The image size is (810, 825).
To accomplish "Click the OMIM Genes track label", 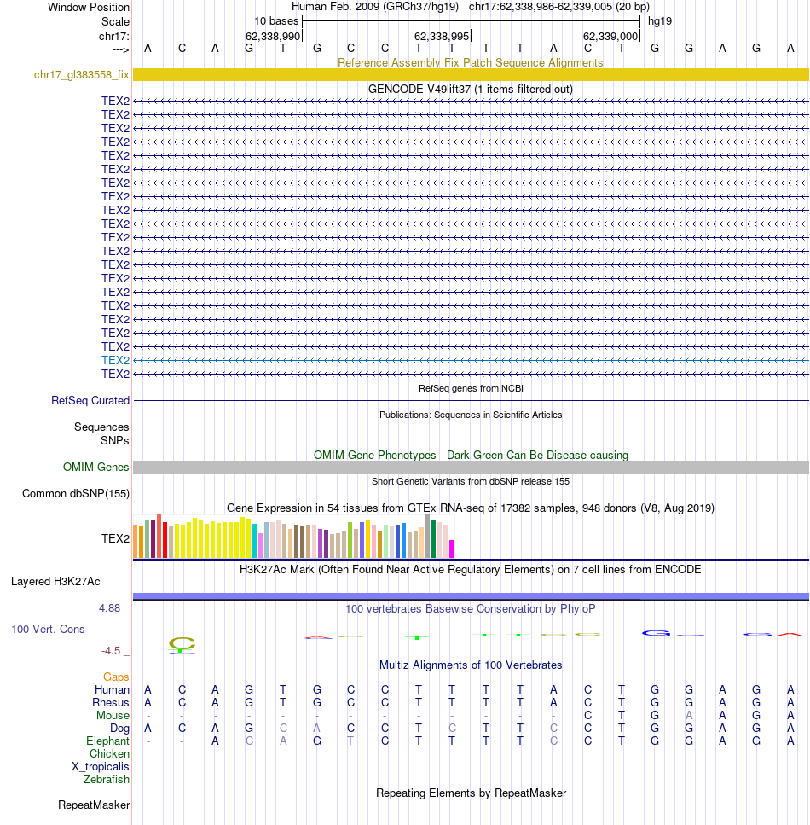I will point(95,468).
